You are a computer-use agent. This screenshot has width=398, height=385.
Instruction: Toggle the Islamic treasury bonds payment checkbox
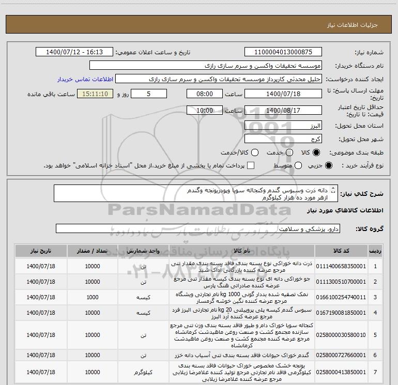coord(251,165)
